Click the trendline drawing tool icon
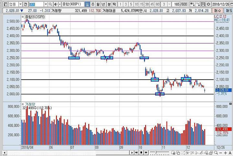 point(202,152)
